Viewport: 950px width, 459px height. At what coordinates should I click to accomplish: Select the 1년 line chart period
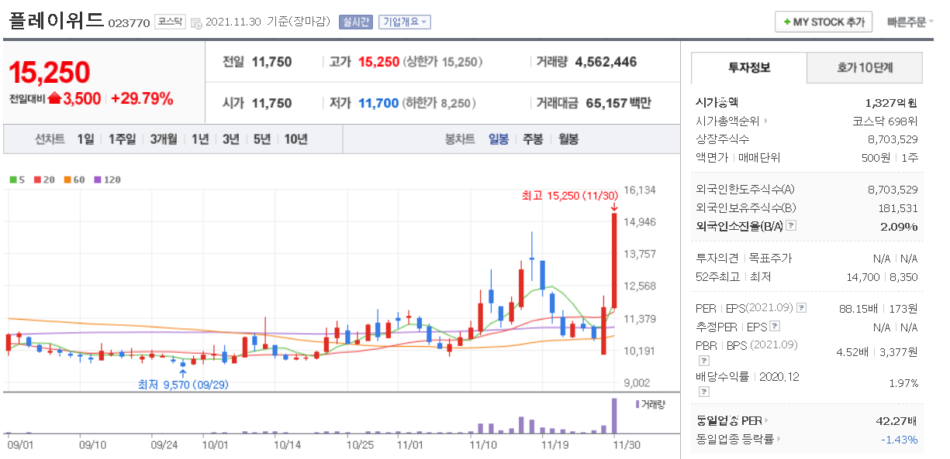(200, 139)
